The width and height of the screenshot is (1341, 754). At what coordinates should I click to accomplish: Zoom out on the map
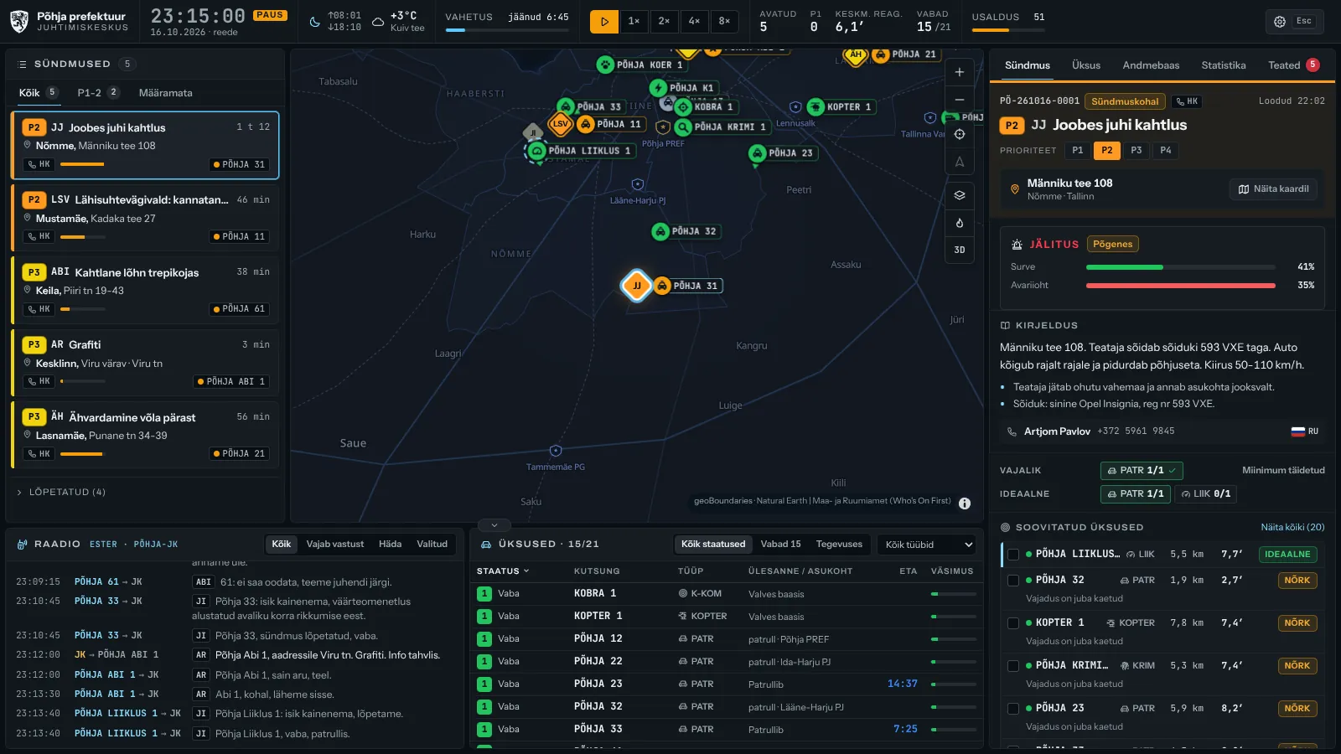960,100
